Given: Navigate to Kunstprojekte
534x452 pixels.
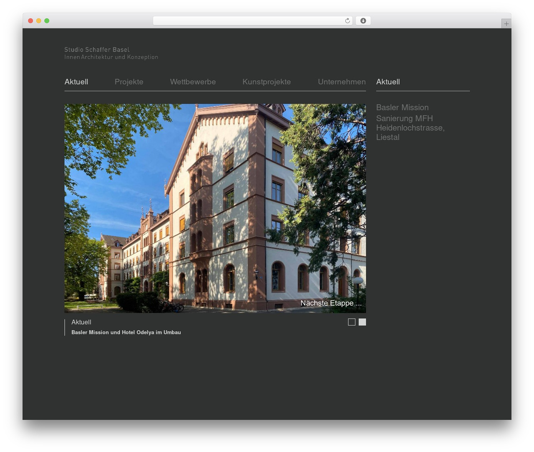Looking at the screenshot, I should click(267, 82).
